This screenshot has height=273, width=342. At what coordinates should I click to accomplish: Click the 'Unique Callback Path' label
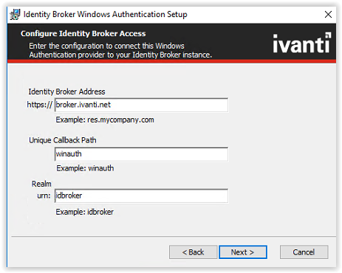tap(63, 140)
